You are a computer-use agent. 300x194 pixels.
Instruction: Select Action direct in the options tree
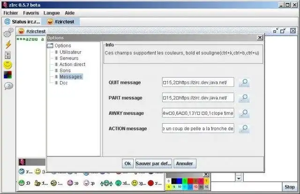click(70, 65)
